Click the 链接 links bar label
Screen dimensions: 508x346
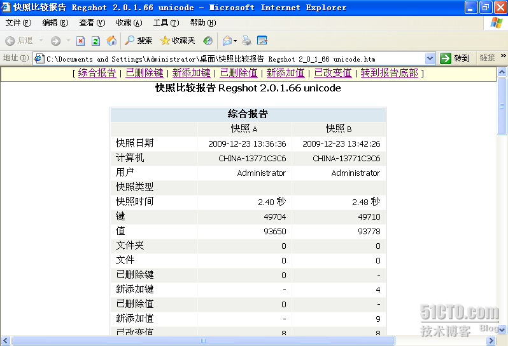click(x=487, y=58)
